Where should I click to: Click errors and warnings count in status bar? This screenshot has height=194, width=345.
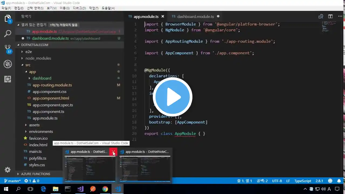click(x=32, y=181)
